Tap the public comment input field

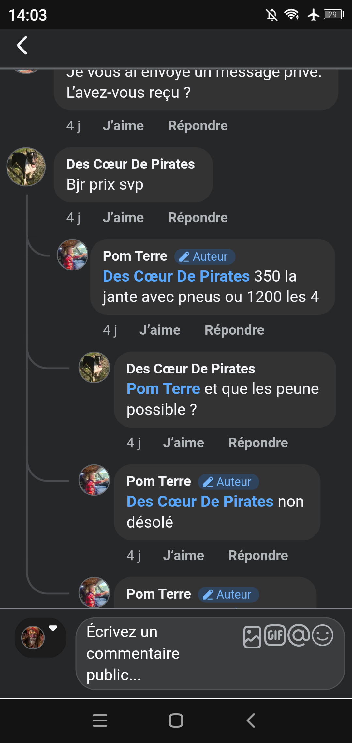tap(156, 653)
